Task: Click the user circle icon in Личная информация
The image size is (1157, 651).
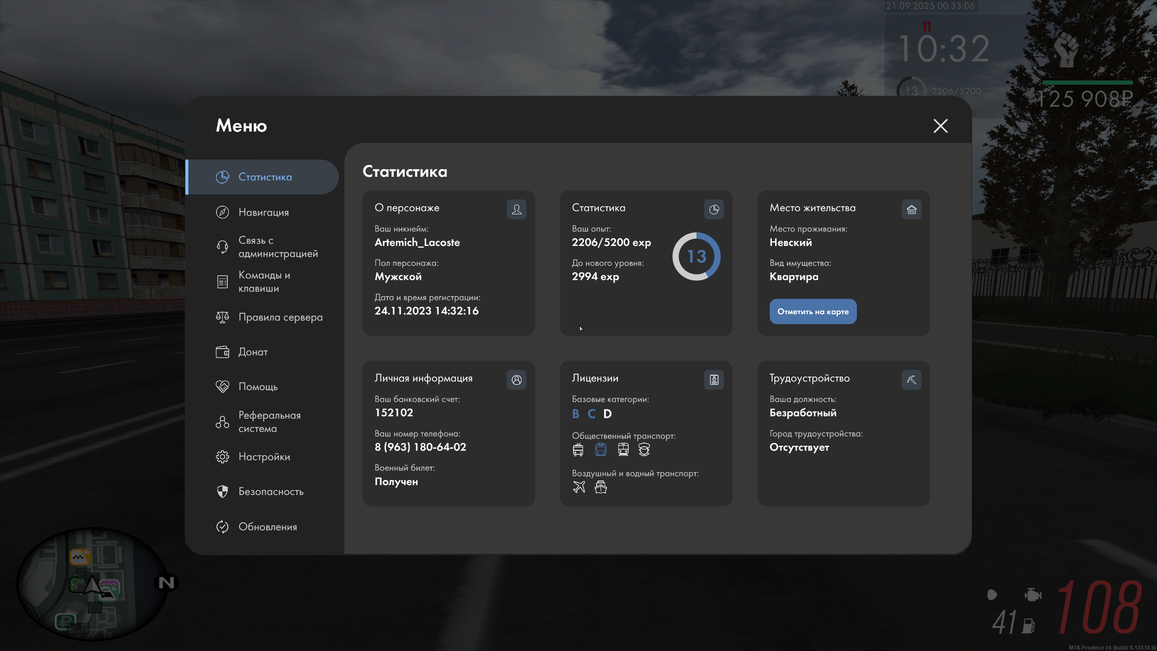Action: point(516,380)
